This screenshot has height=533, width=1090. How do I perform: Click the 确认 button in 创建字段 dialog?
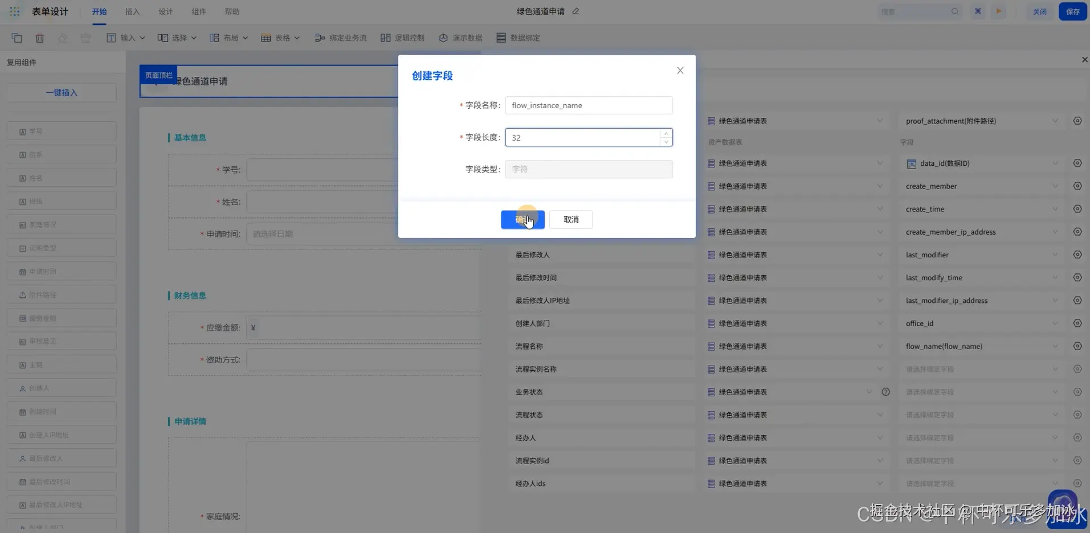coord(522,219)
